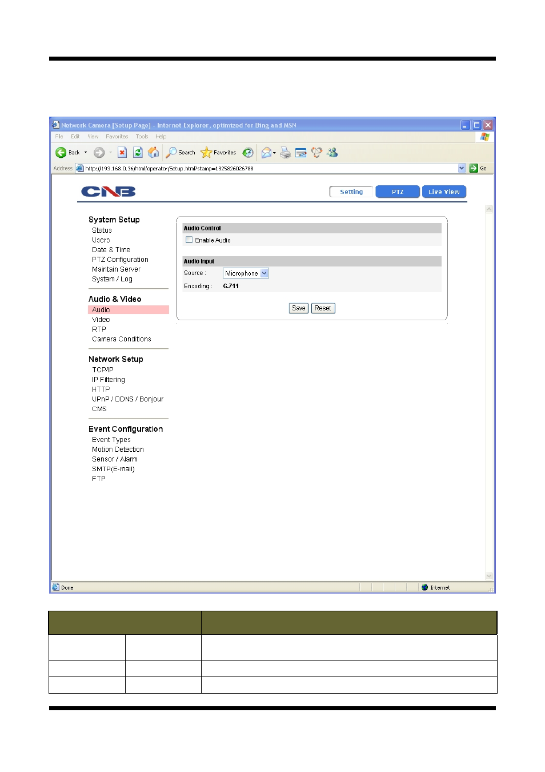
Task: Select the highlighted Audio link
Action: pos(129,310)
